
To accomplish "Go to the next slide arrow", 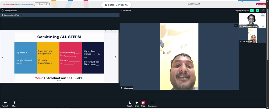I will 116,57.
